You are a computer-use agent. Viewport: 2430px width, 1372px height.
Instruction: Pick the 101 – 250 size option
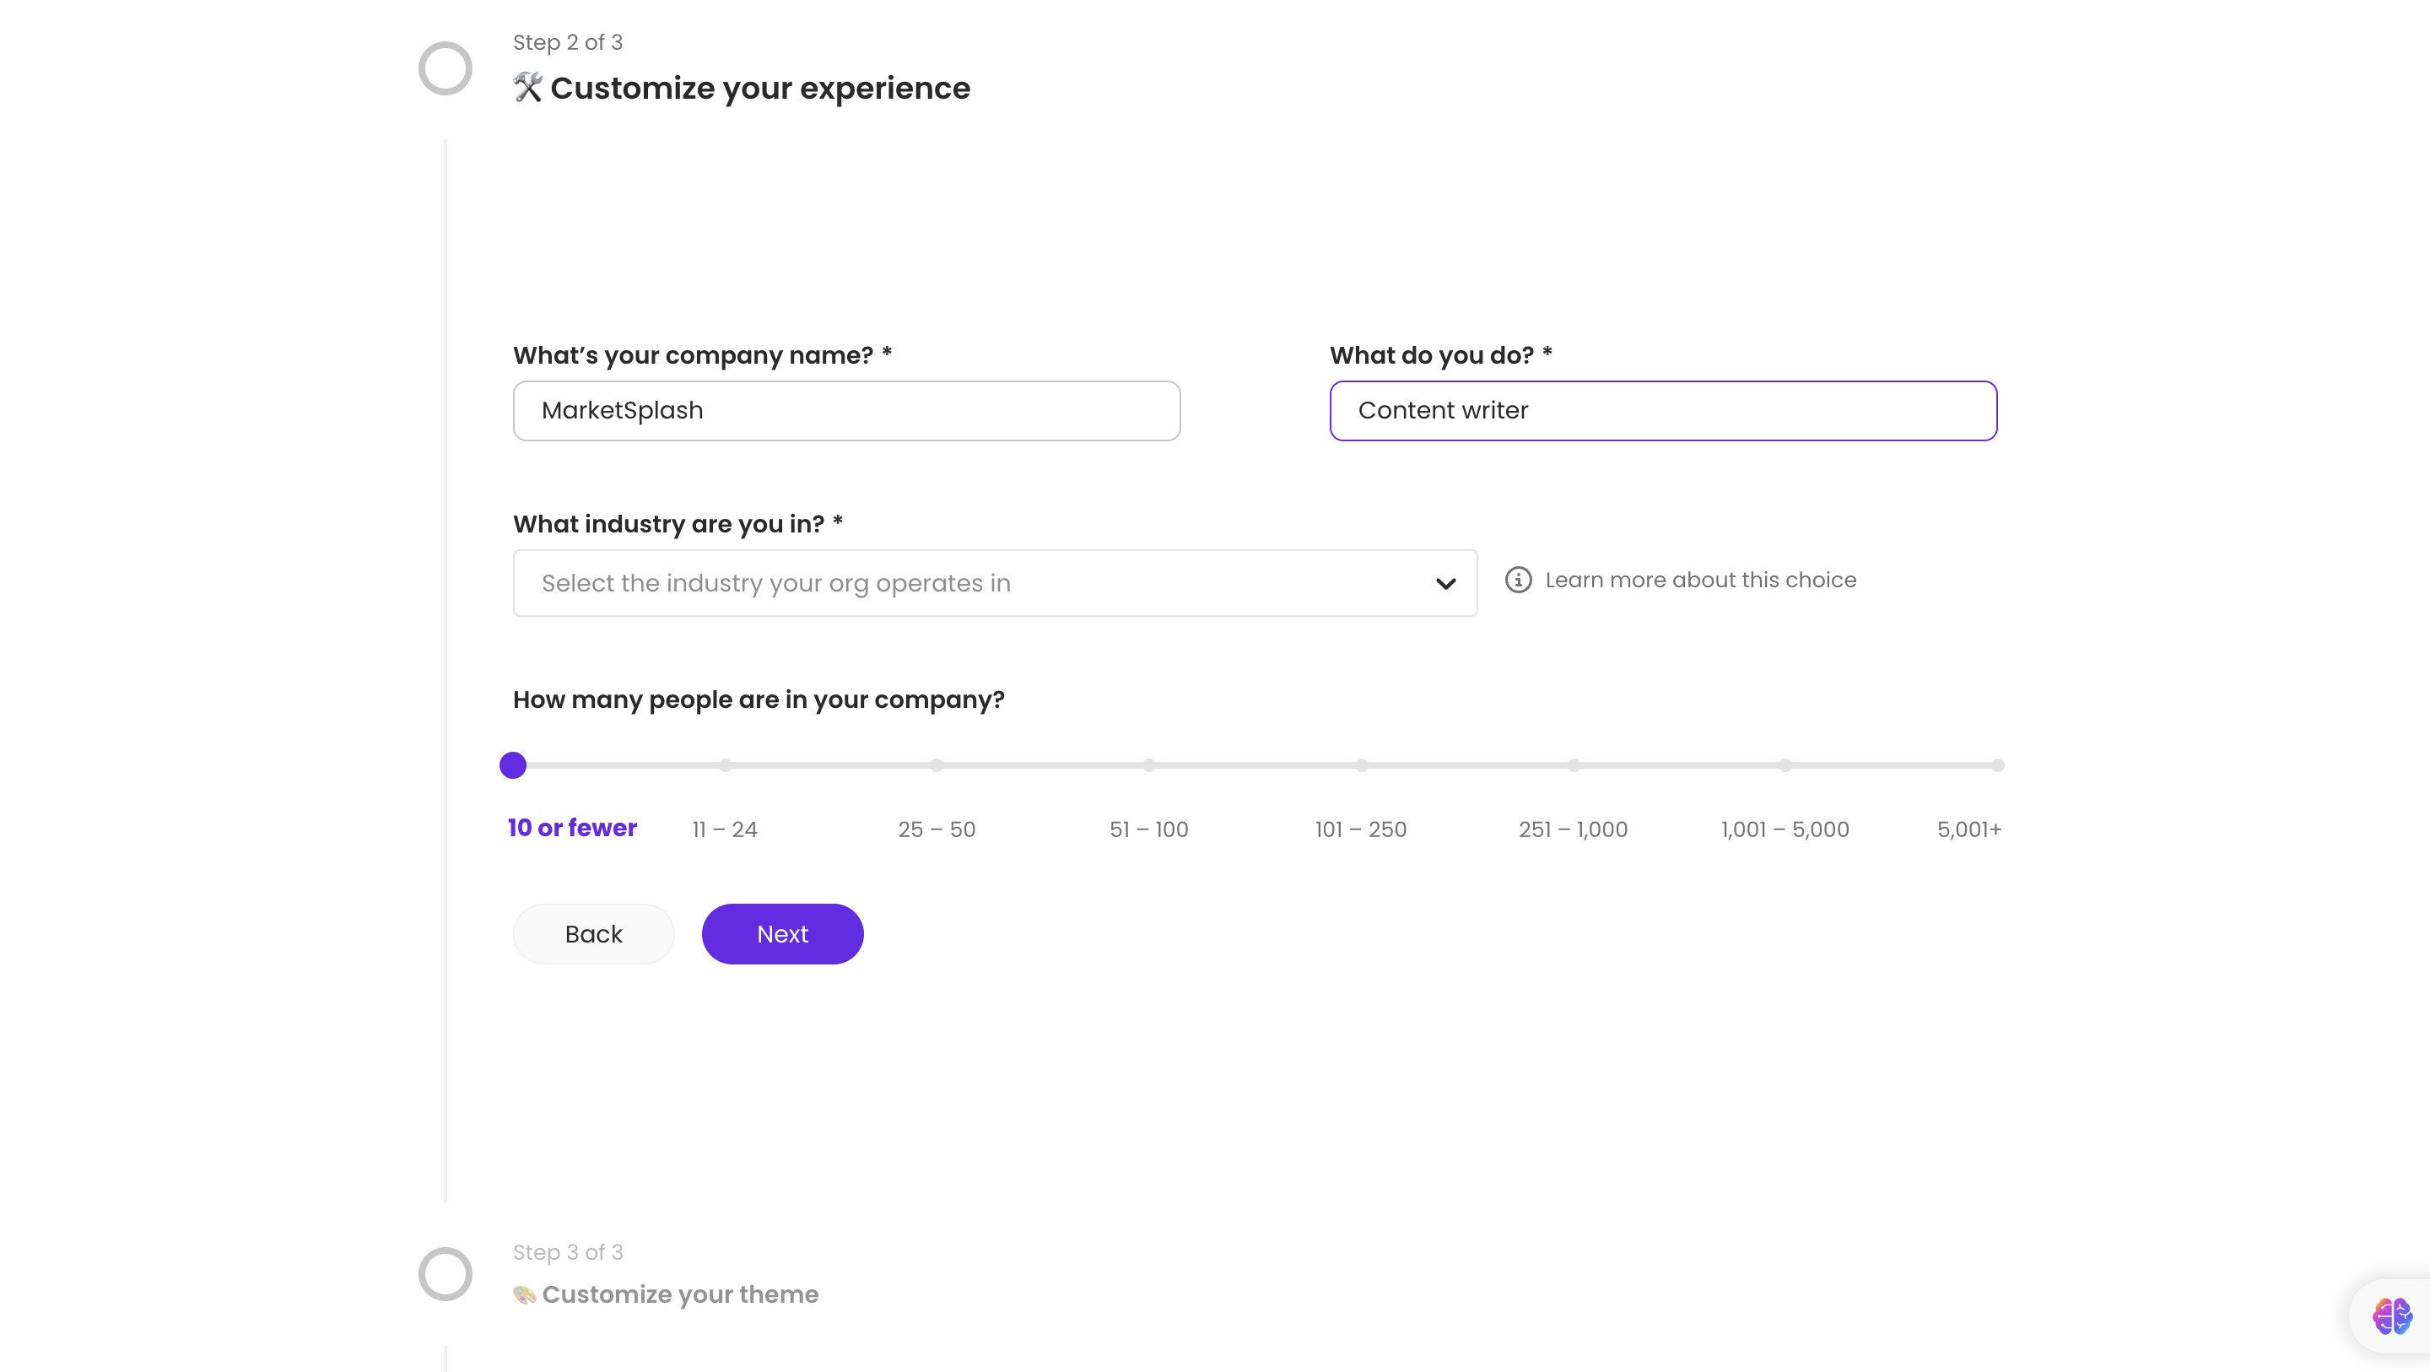point(1361,765)
